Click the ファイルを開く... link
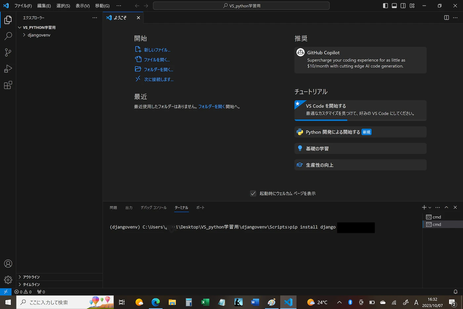The width and height of the screenshot is (463, 309). tap(157, 60)
